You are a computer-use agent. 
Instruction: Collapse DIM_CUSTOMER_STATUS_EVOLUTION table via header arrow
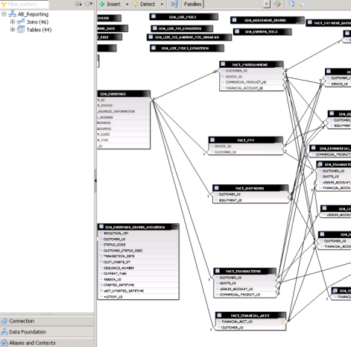tap(176, 227)
